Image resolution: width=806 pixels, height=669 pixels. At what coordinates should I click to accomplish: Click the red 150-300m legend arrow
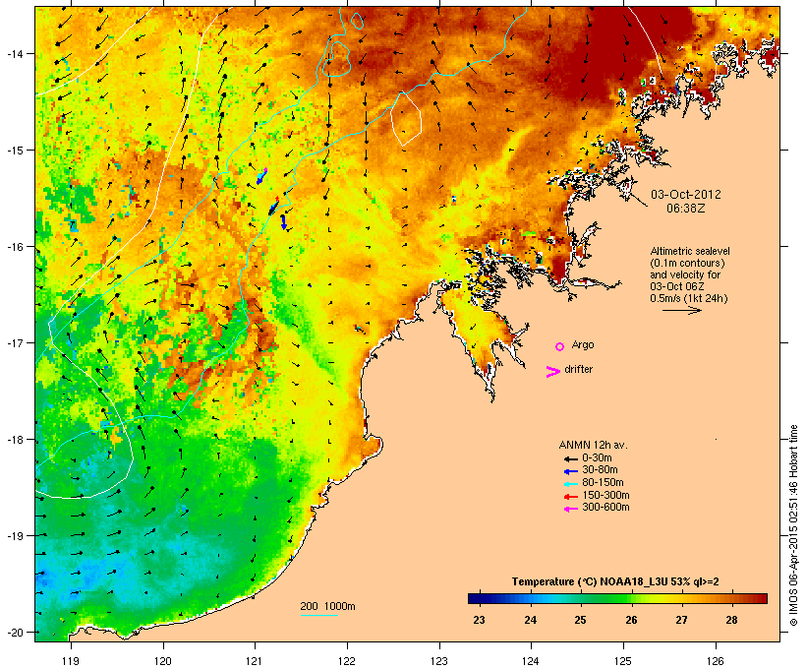pos(570,496)
